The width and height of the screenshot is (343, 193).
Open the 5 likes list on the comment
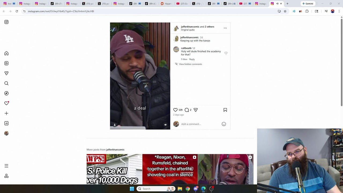click(x=184, y=59)
